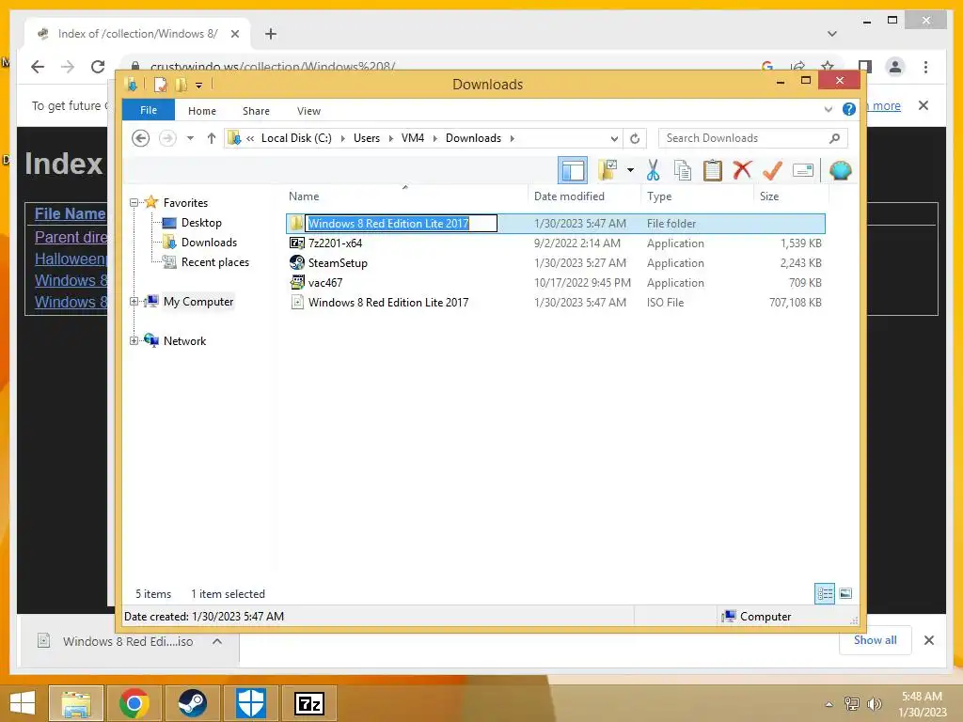Viewport: 963px width, 722px height.
Task: Click VM4 in the address breadcrumb
Action: (x=413, y=138)
